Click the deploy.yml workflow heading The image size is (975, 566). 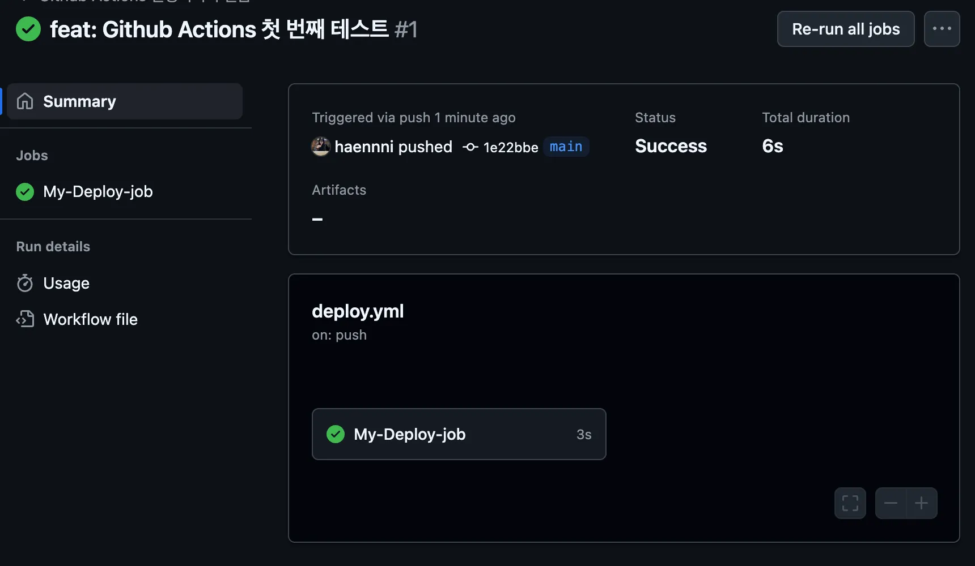tap(358, 311)
